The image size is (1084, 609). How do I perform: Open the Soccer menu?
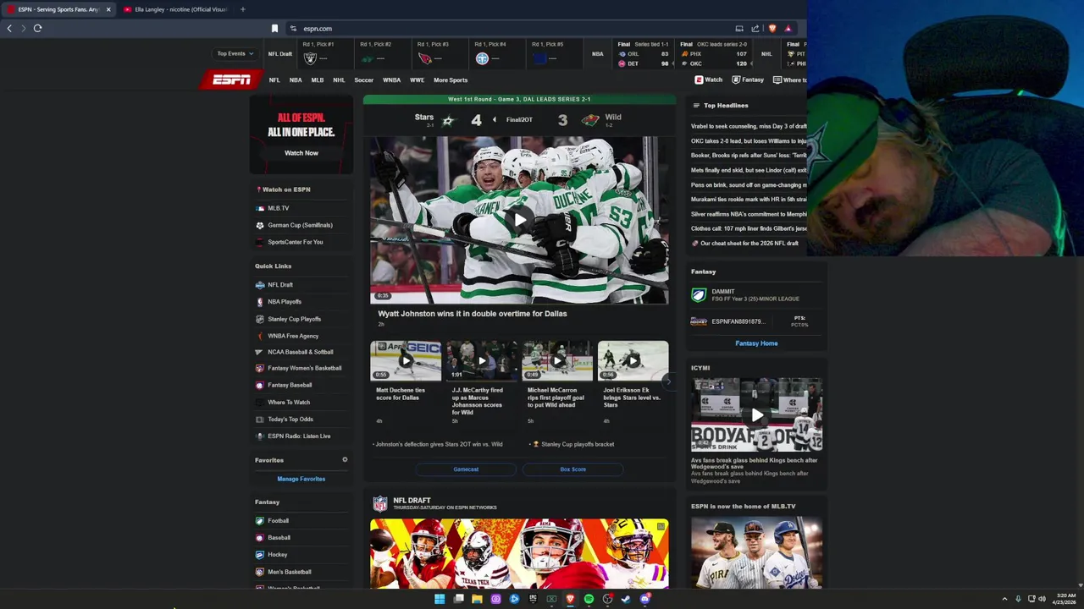[x=363, y=80]
